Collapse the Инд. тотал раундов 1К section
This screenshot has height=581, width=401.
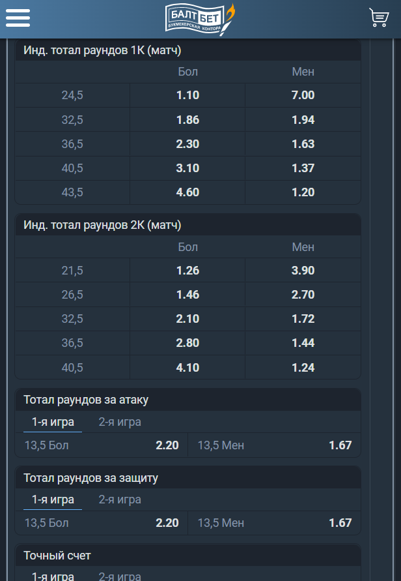point(187,50)
